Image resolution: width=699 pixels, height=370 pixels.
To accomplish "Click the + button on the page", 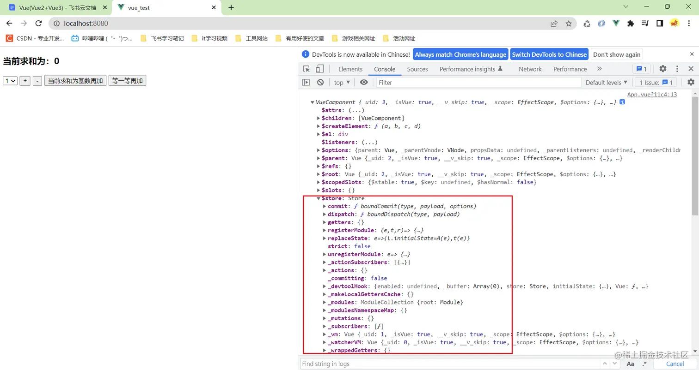I will pos(25,81).
